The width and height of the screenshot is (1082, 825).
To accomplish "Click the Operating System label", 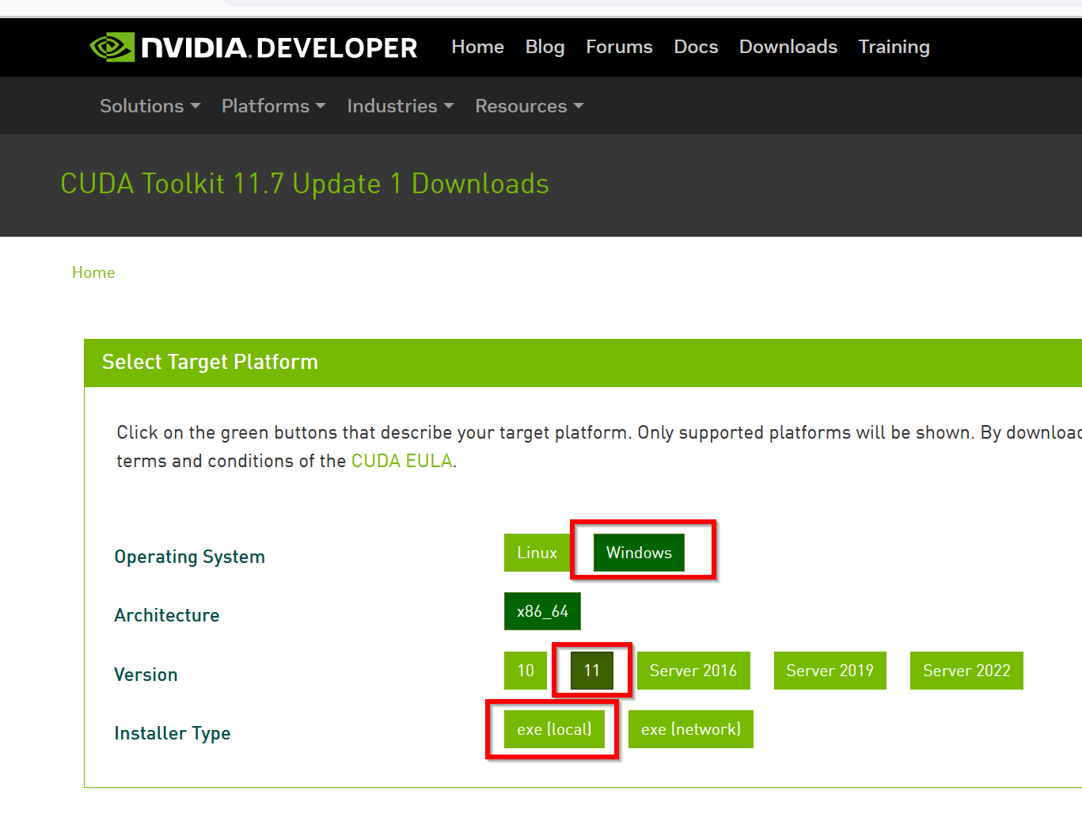I will click(190, 557).
